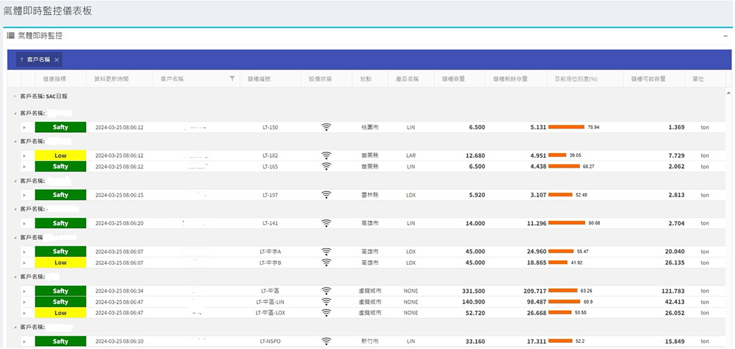
Task: Click the 63.26 level bar for LT-中區
Action: 563,291
